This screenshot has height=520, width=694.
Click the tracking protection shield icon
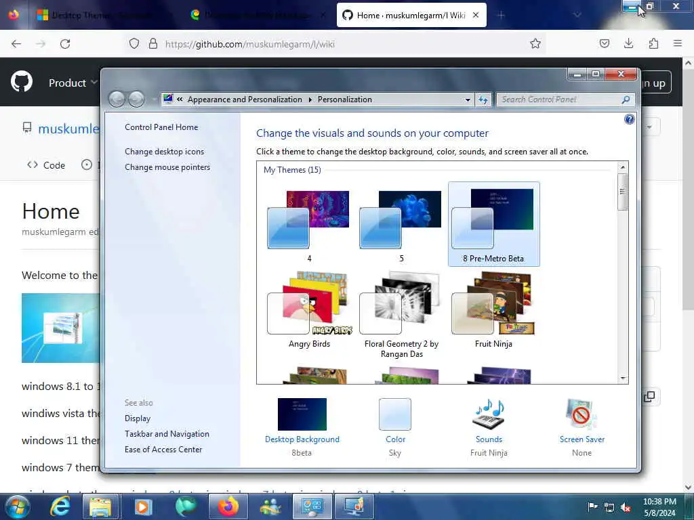tap(134, 44)
